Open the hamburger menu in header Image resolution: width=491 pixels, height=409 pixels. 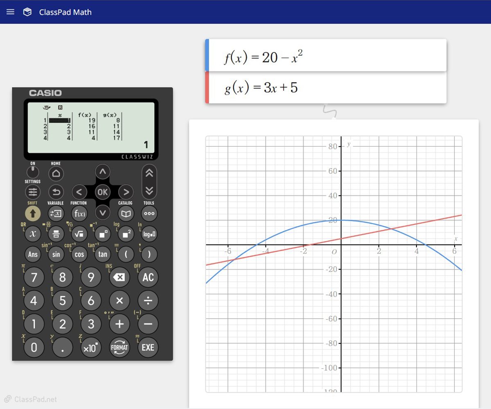[10, 12]
